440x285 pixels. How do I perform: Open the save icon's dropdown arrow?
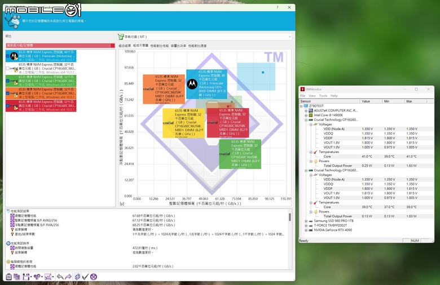[x=30, y=277]
